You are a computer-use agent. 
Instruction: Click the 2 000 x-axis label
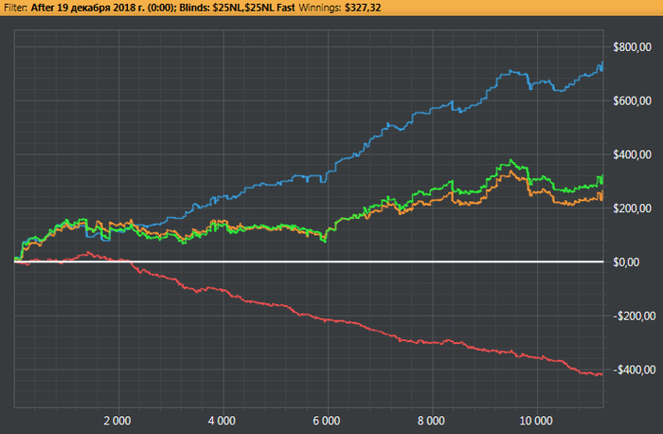coord(117,421)
